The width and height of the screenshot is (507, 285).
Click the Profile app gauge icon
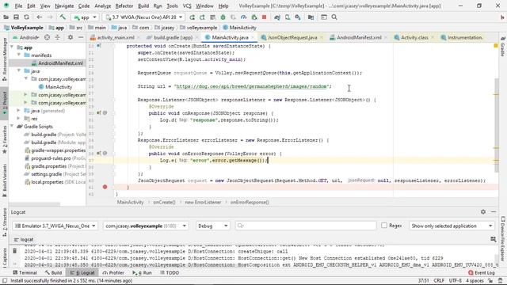coord(243,17)
